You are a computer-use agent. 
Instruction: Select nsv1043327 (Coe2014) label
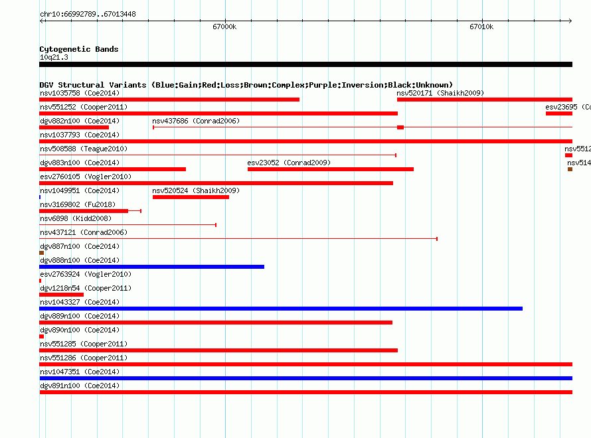tap(80, 302)
